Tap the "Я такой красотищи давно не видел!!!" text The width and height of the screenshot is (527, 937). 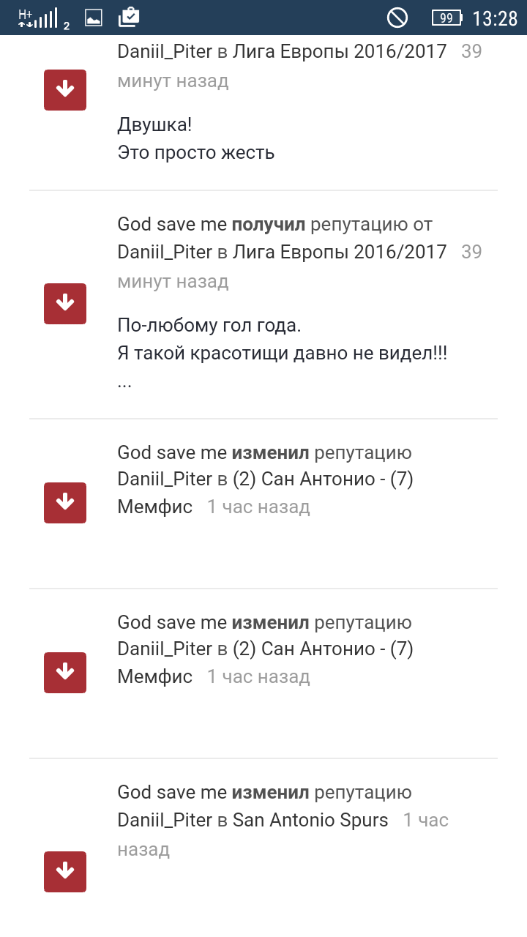pos(282,354)
